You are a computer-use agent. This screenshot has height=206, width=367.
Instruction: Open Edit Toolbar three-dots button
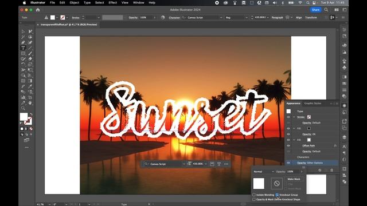click(x=27, y=148)
